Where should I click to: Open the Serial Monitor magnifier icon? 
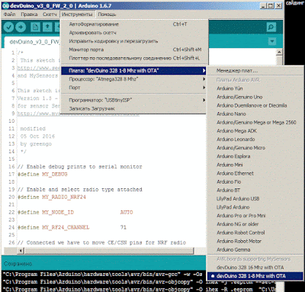point(271,27)
